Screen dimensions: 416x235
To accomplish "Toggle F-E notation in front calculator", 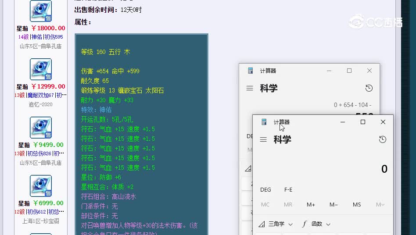I will [288, 190].
